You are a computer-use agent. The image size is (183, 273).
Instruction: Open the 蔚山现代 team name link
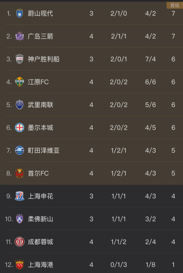click(40, 14)
